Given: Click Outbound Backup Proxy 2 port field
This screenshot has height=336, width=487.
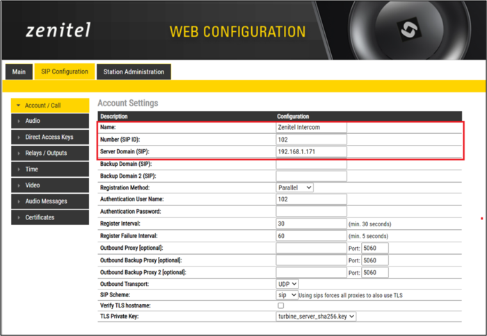Looking at the screenshot, I should click(375, 272).
